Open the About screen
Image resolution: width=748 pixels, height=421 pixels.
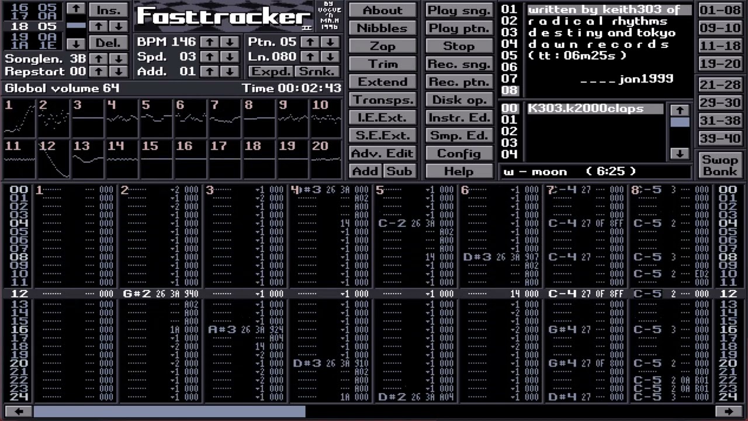pyautogui.click(x=383, y=10)
